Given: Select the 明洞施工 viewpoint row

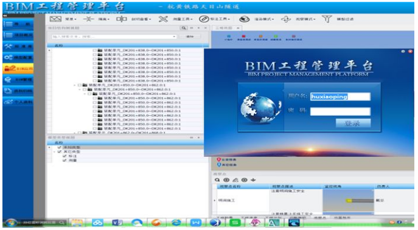Looking at the screenshot, I should click(313, 200).
